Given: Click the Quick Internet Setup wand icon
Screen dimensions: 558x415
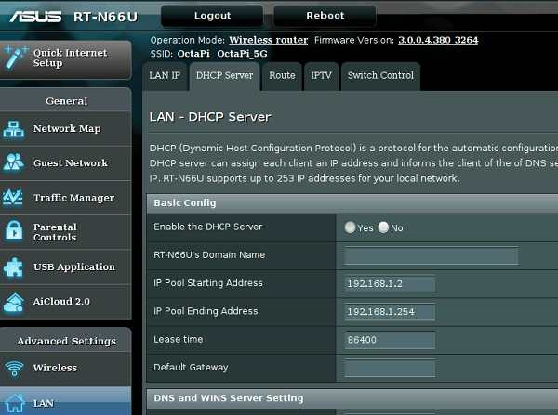Looking at the screenshot, I should [x=15, y=57].
